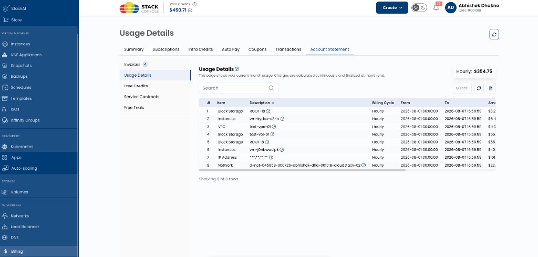Click VPC item cell in row 3
Viewport: 538px width, 257px height.
(x=221, y=127)
